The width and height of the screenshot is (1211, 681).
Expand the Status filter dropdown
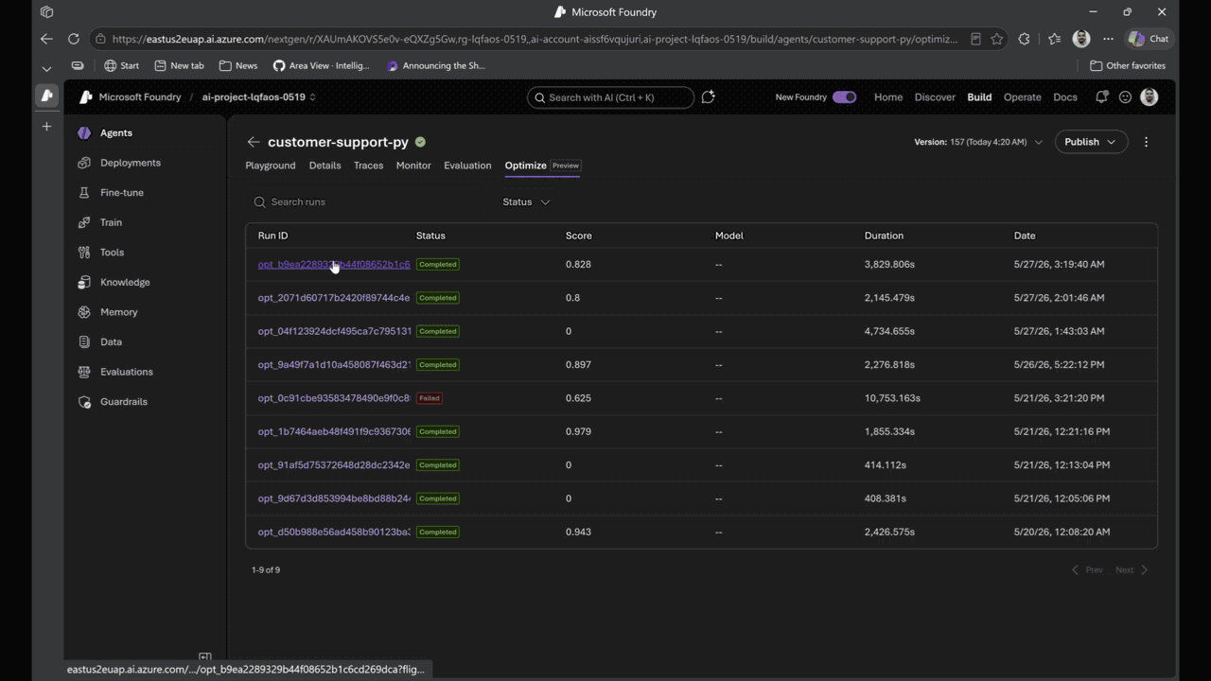tap(526, 201)
